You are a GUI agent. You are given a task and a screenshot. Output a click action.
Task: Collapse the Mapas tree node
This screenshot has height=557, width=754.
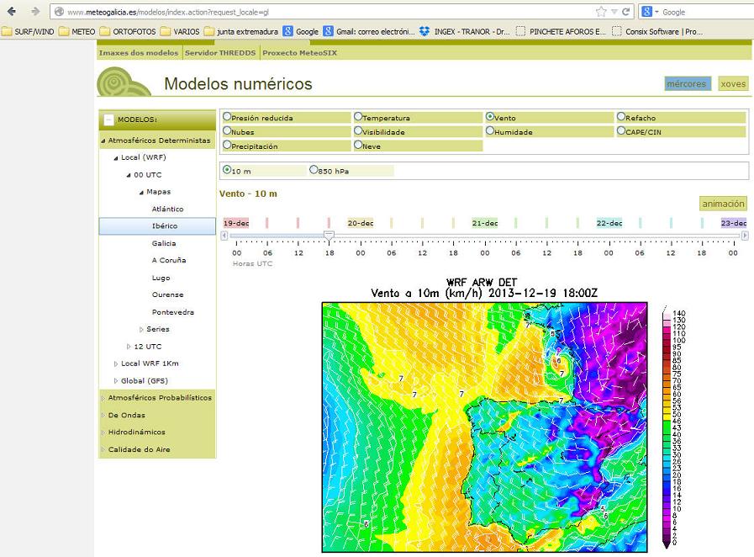pos(141,193)
